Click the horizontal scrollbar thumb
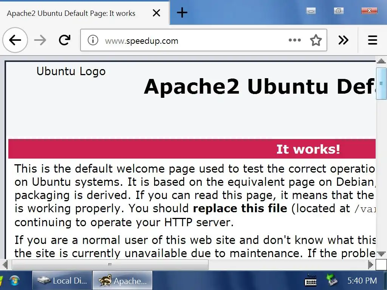Screen dimensions: 387x290 click(x=110, y=265)
